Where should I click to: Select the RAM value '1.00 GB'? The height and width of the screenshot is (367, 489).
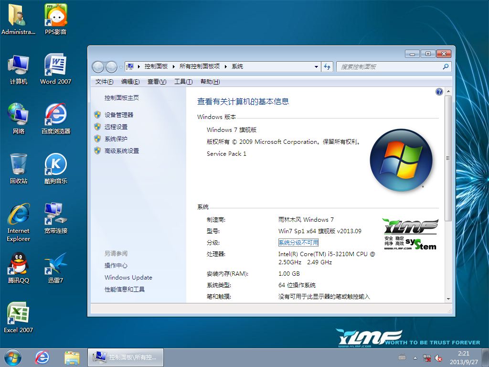click(x=289, y=274)
